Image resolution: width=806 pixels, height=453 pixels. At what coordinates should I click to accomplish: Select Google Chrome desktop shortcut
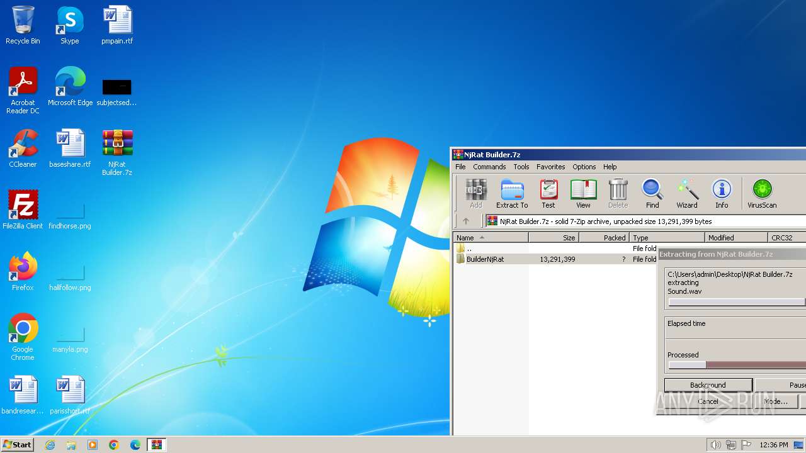coord(23,337)
